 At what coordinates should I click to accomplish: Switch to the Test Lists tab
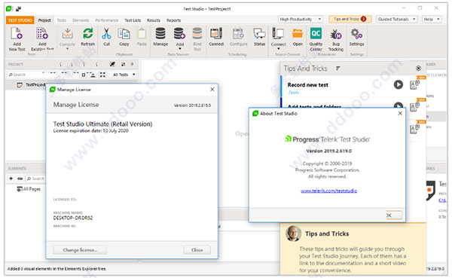pyautogui.click(x=133, y=20)
